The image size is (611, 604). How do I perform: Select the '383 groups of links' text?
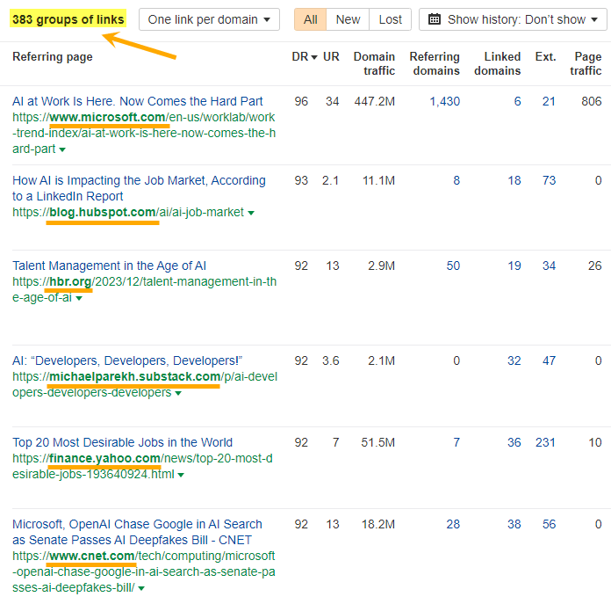(68, 19)
